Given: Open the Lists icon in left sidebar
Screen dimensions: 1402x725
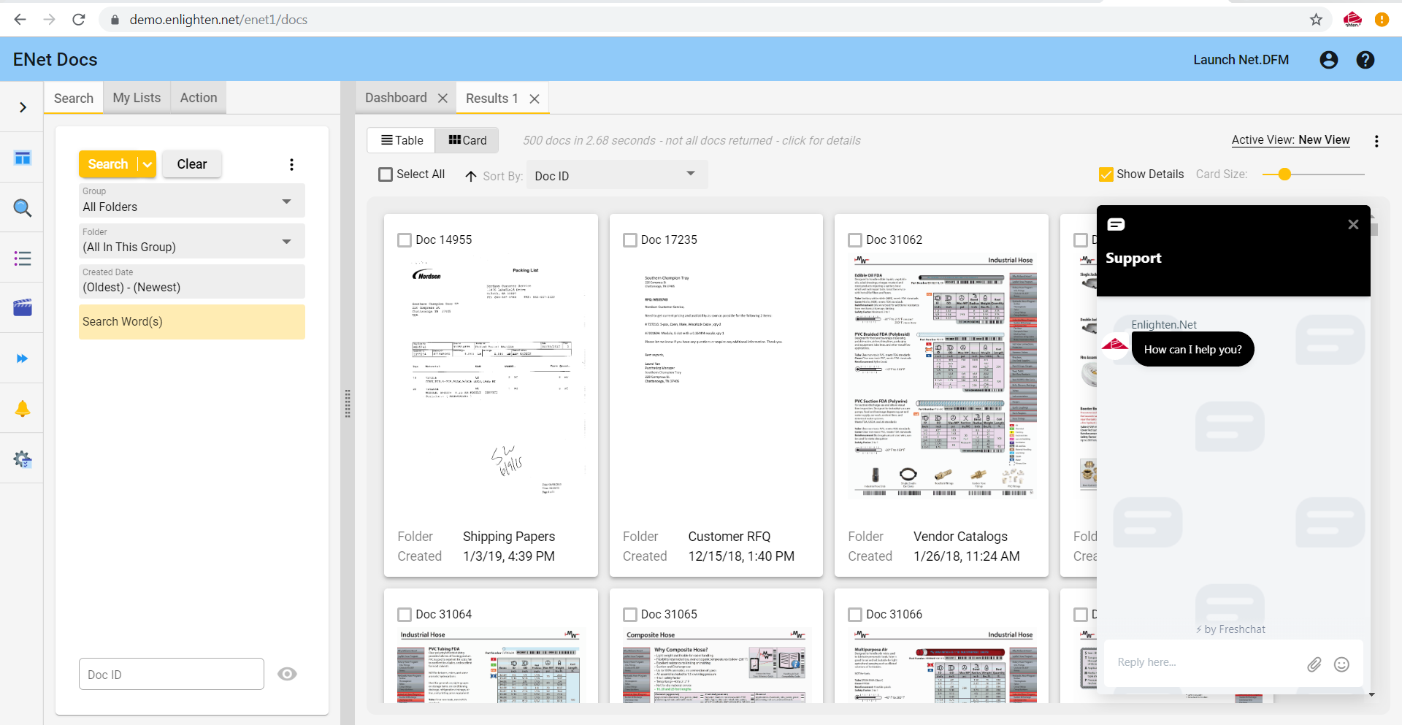Looking at the screenshot, I should point(23,258).
